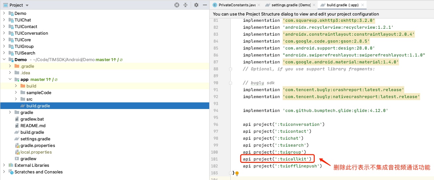Select README.md in project tree

(x=33, y=126)
